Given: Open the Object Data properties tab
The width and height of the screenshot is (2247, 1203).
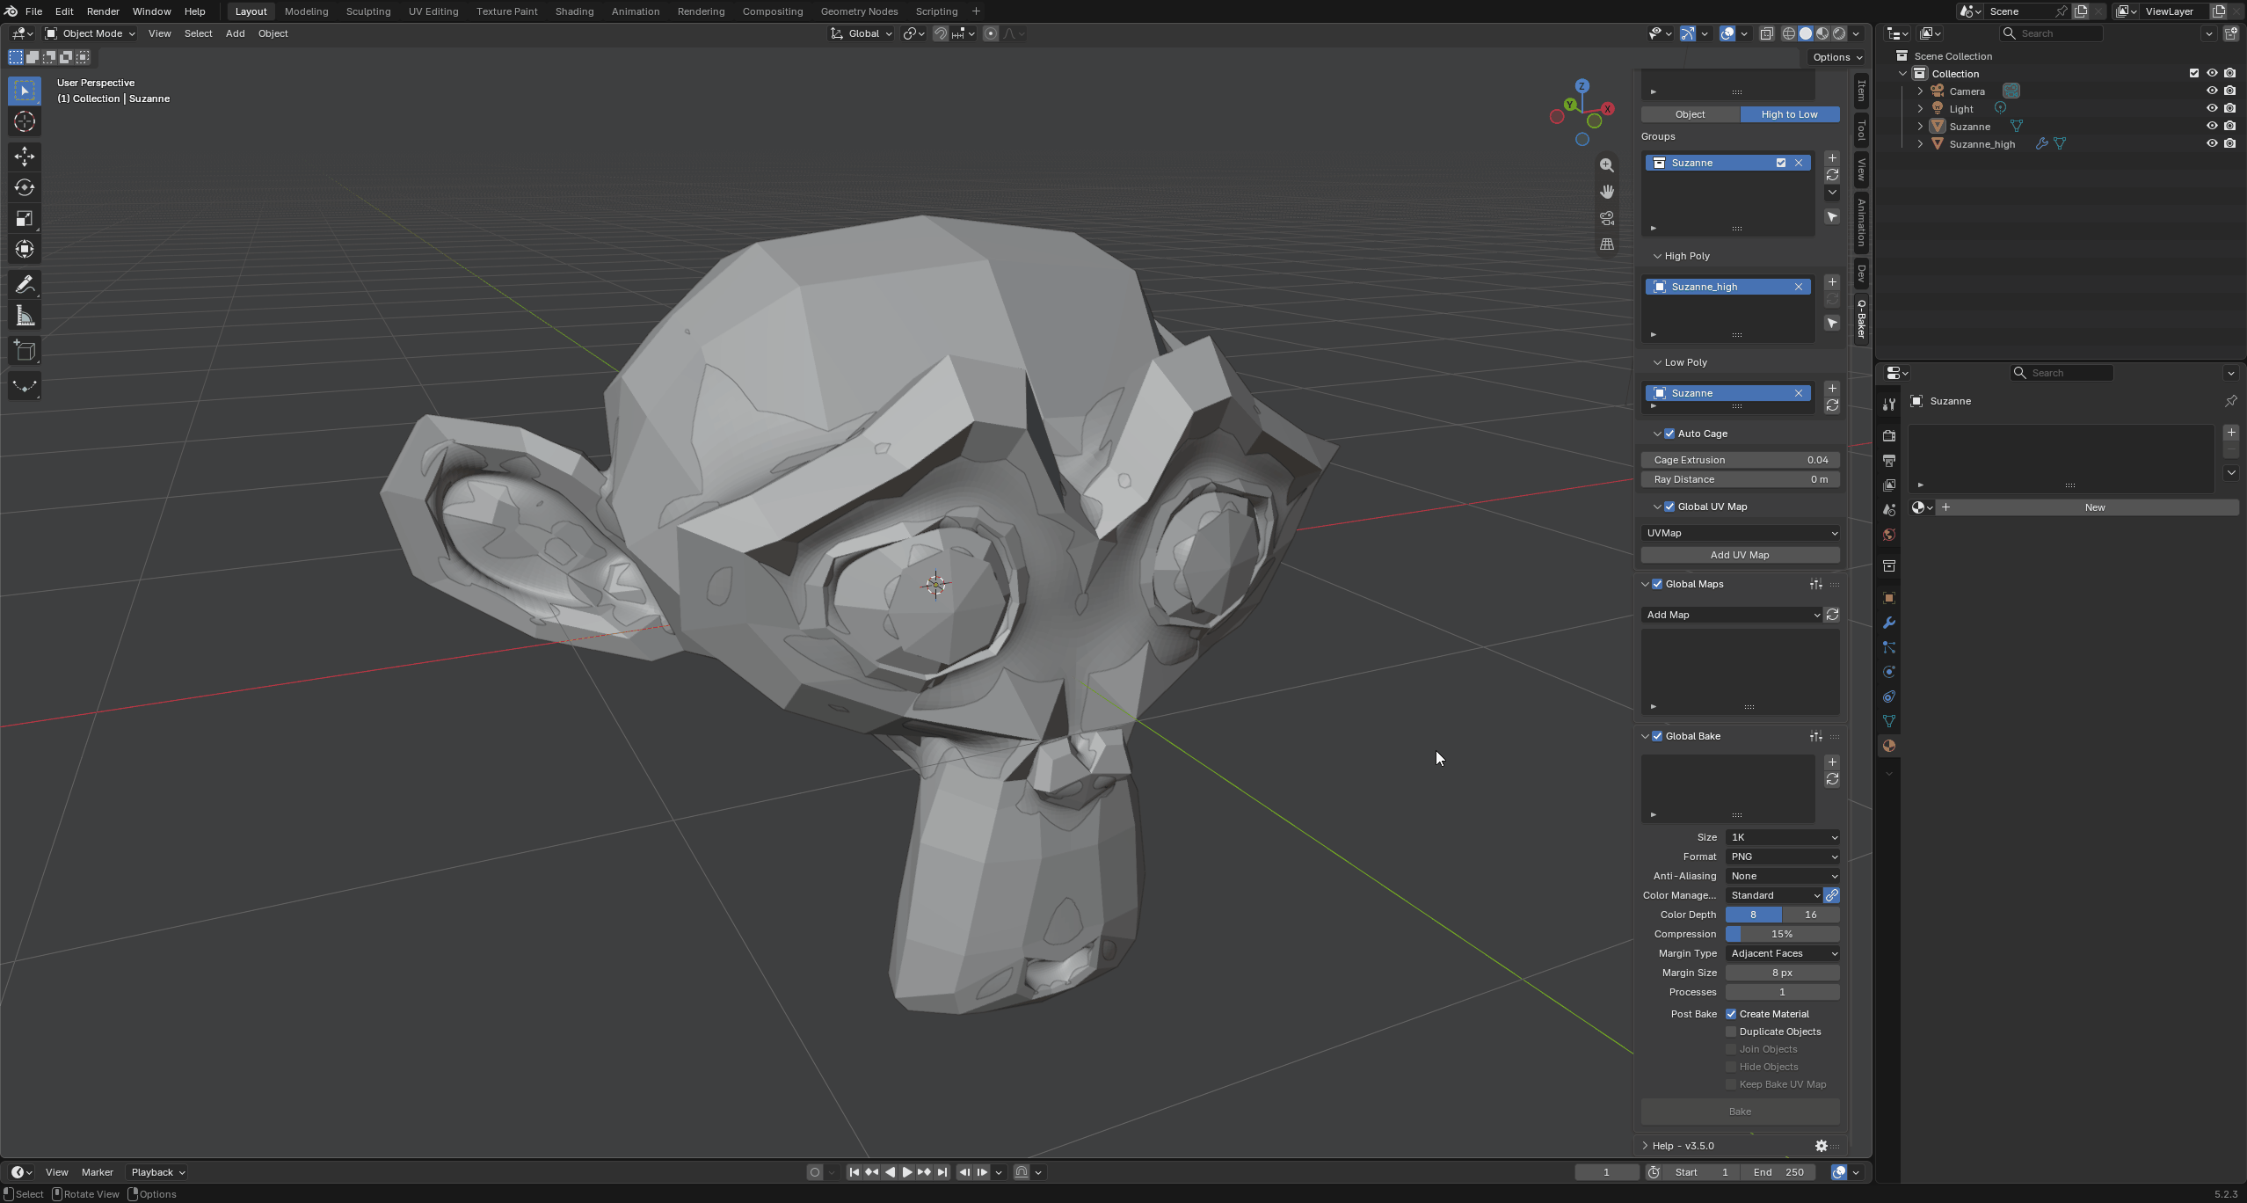Looking at the screenshot, I should [1888, 721].
